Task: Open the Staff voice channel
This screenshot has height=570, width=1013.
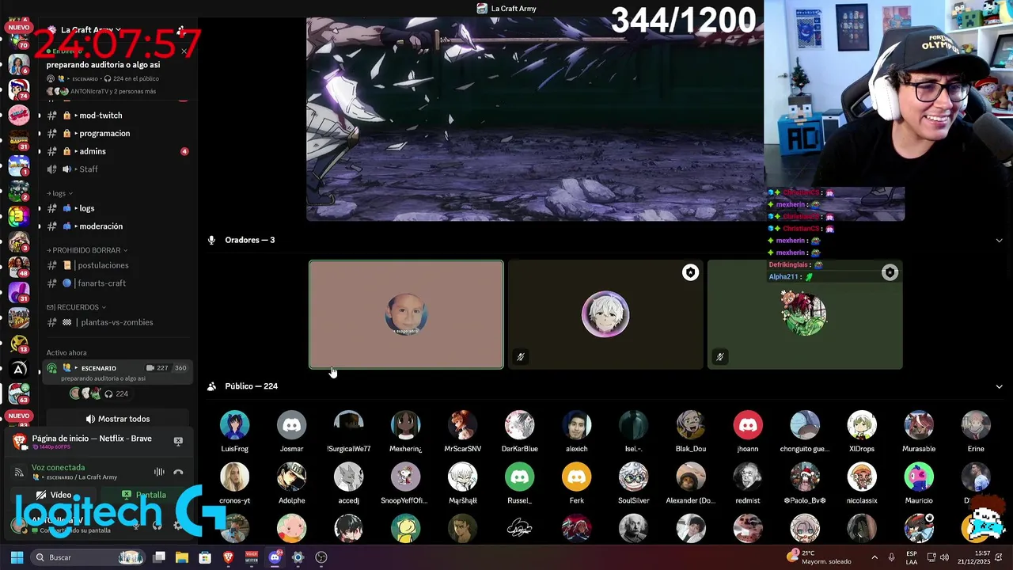Action: 117,169
